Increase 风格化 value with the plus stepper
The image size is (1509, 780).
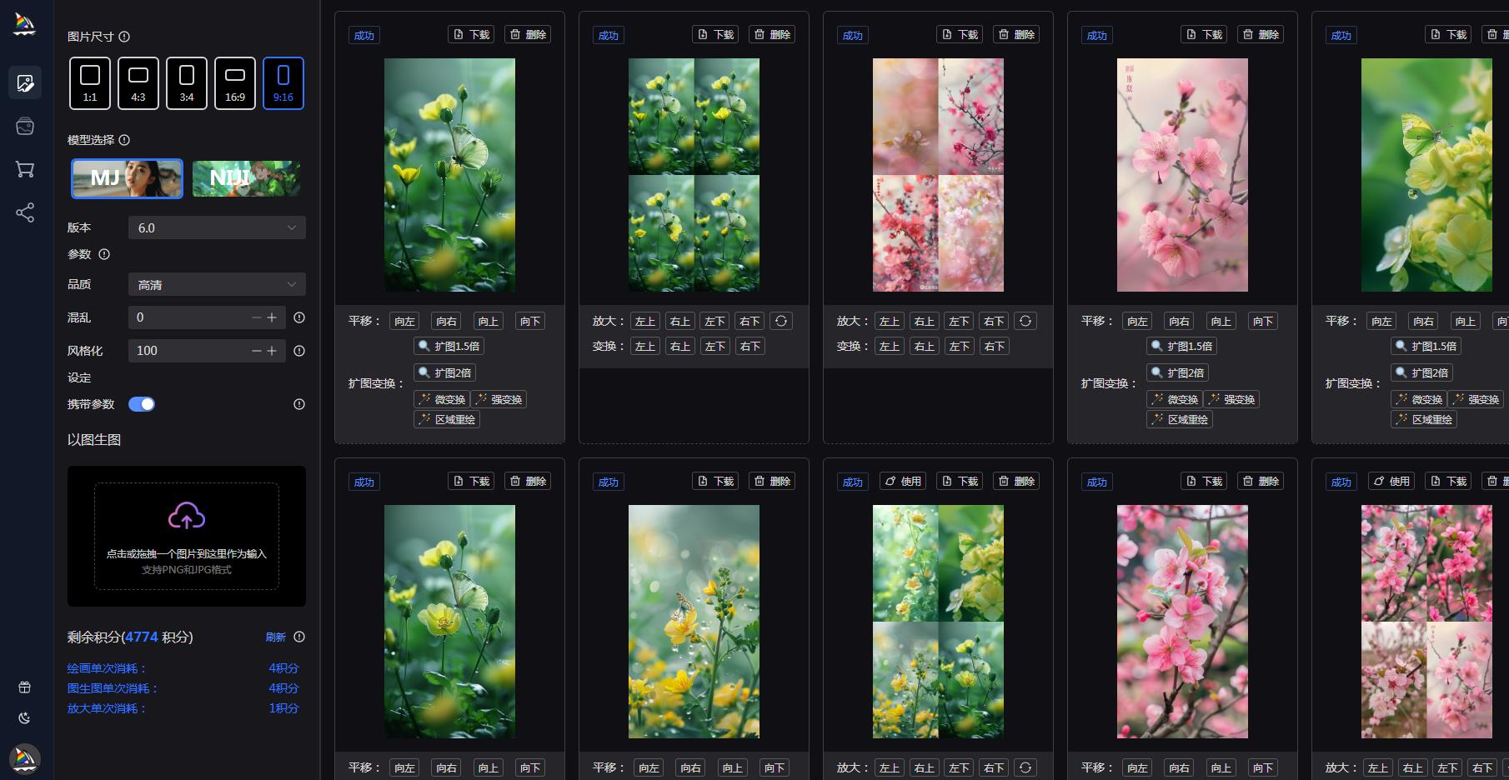[x=273, y=351]
